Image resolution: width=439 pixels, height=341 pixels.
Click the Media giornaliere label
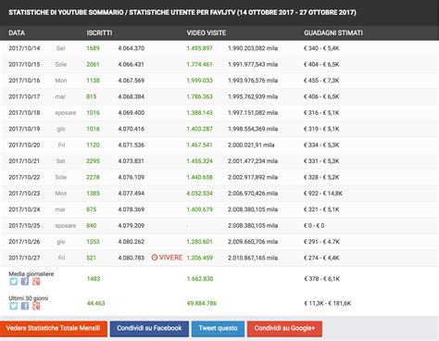click(31, 273)
